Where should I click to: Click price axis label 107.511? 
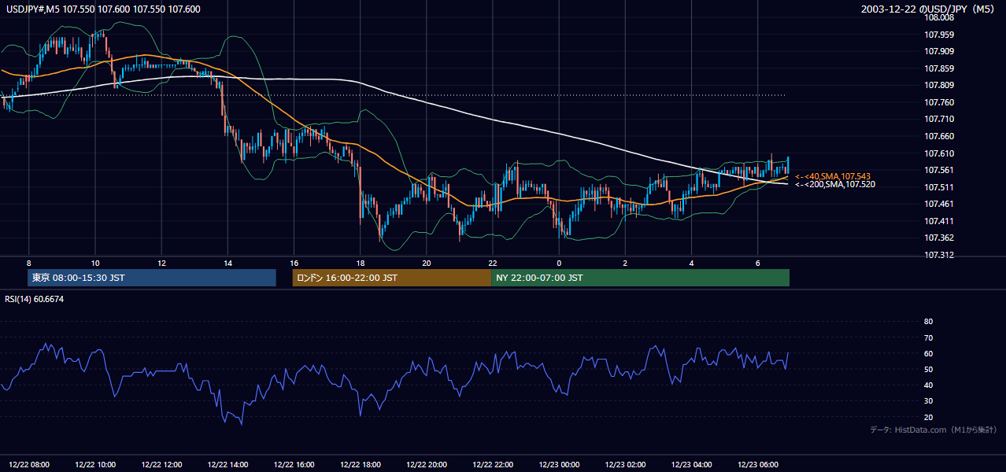click(939, 187)
